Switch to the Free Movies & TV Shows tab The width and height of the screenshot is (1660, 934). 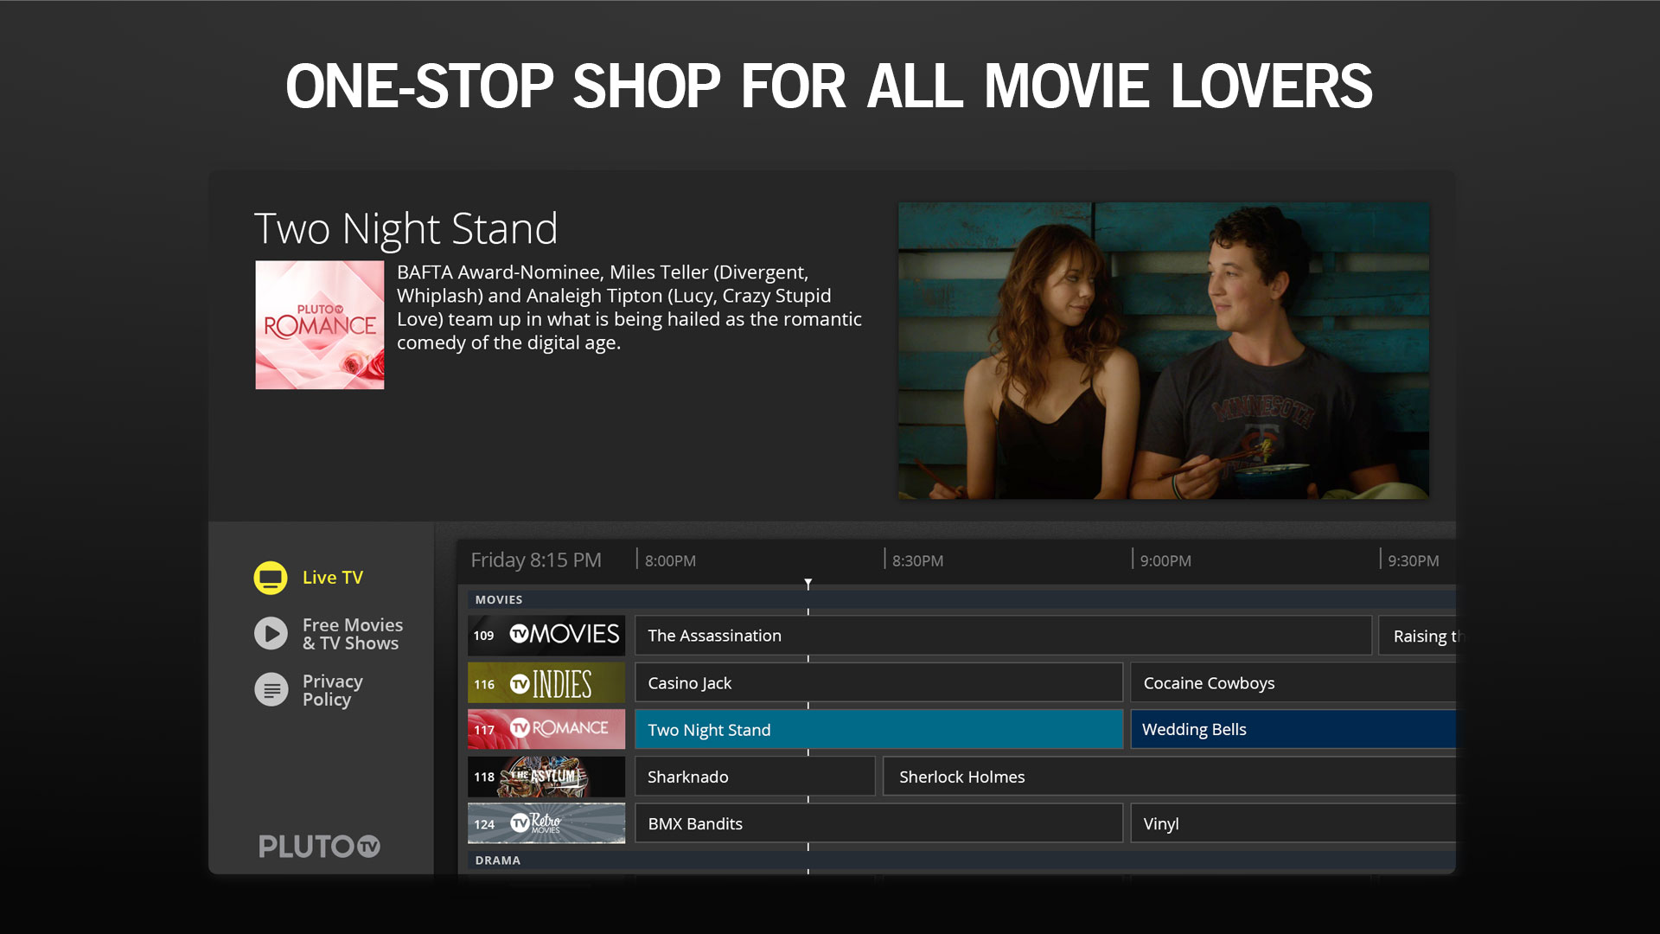pos(353,634)
